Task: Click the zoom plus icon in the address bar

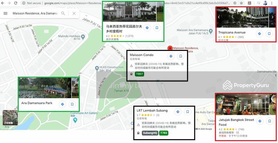Action: click(235, 3)
